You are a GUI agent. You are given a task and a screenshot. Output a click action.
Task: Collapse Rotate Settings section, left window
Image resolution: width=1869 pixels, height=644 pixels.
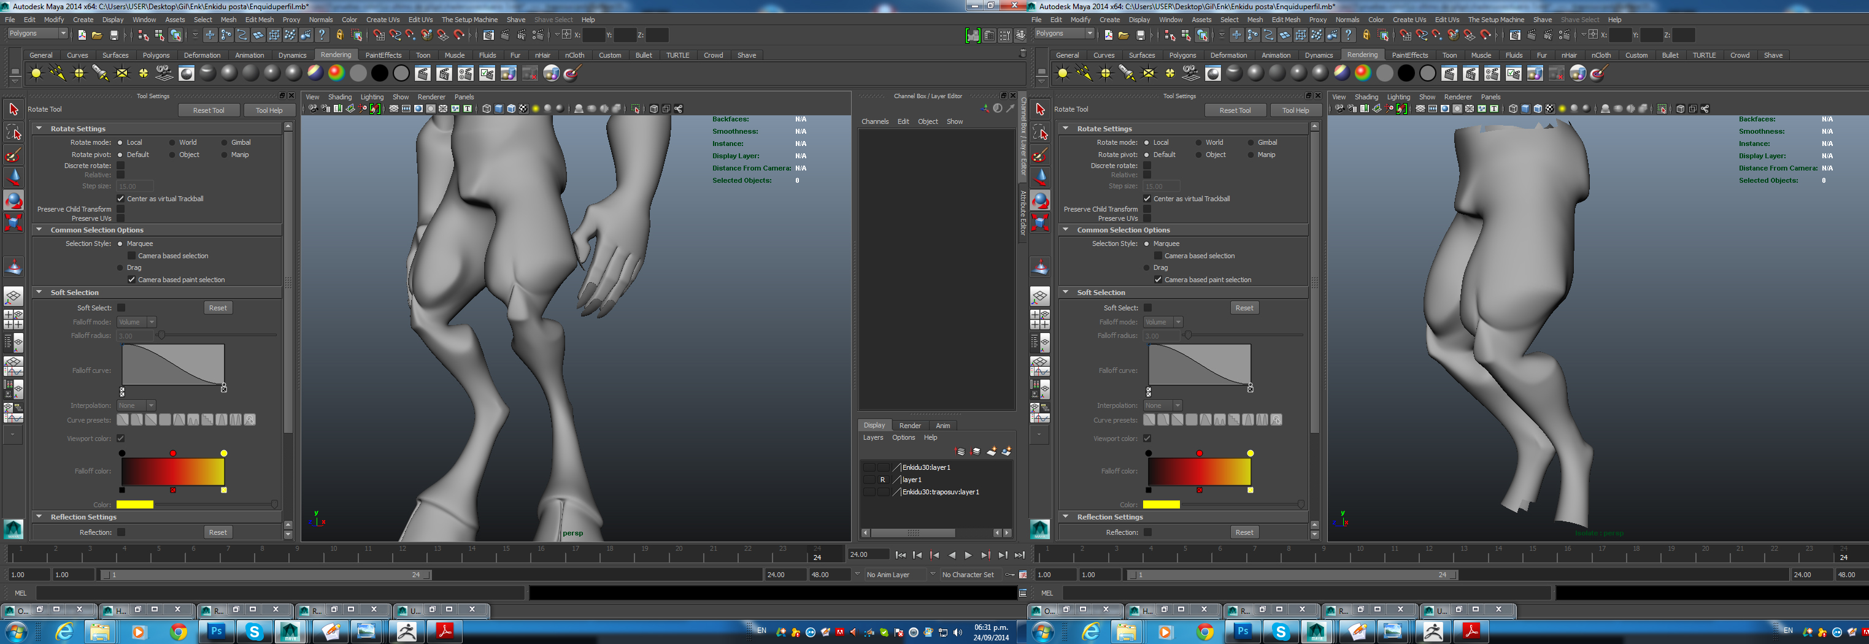pyautogui.click(x=39, y=128)
